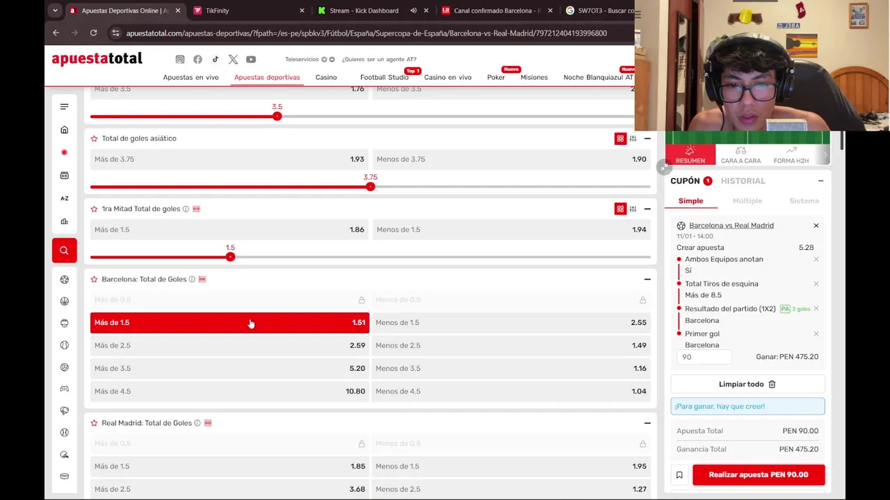This screenshot has width=890, height=500.
Task: Favorite Real Madrid: Total de Goles star
Action: point(94,423)
